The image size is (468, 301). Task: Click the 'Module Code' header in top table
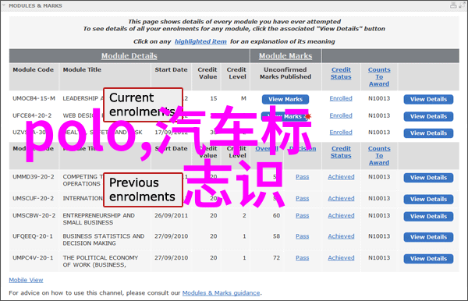(33, 69)
